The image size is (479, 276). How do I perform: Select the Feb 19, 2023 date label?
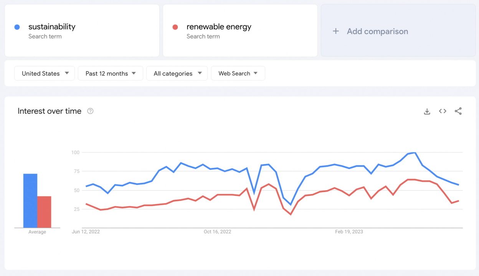click(349, 232)
